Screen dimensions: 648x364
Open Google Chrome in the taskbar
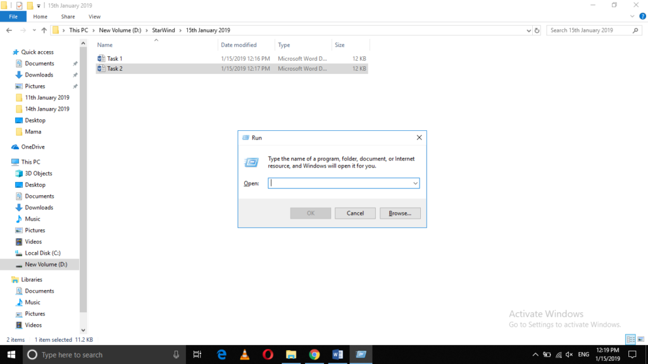314,355
